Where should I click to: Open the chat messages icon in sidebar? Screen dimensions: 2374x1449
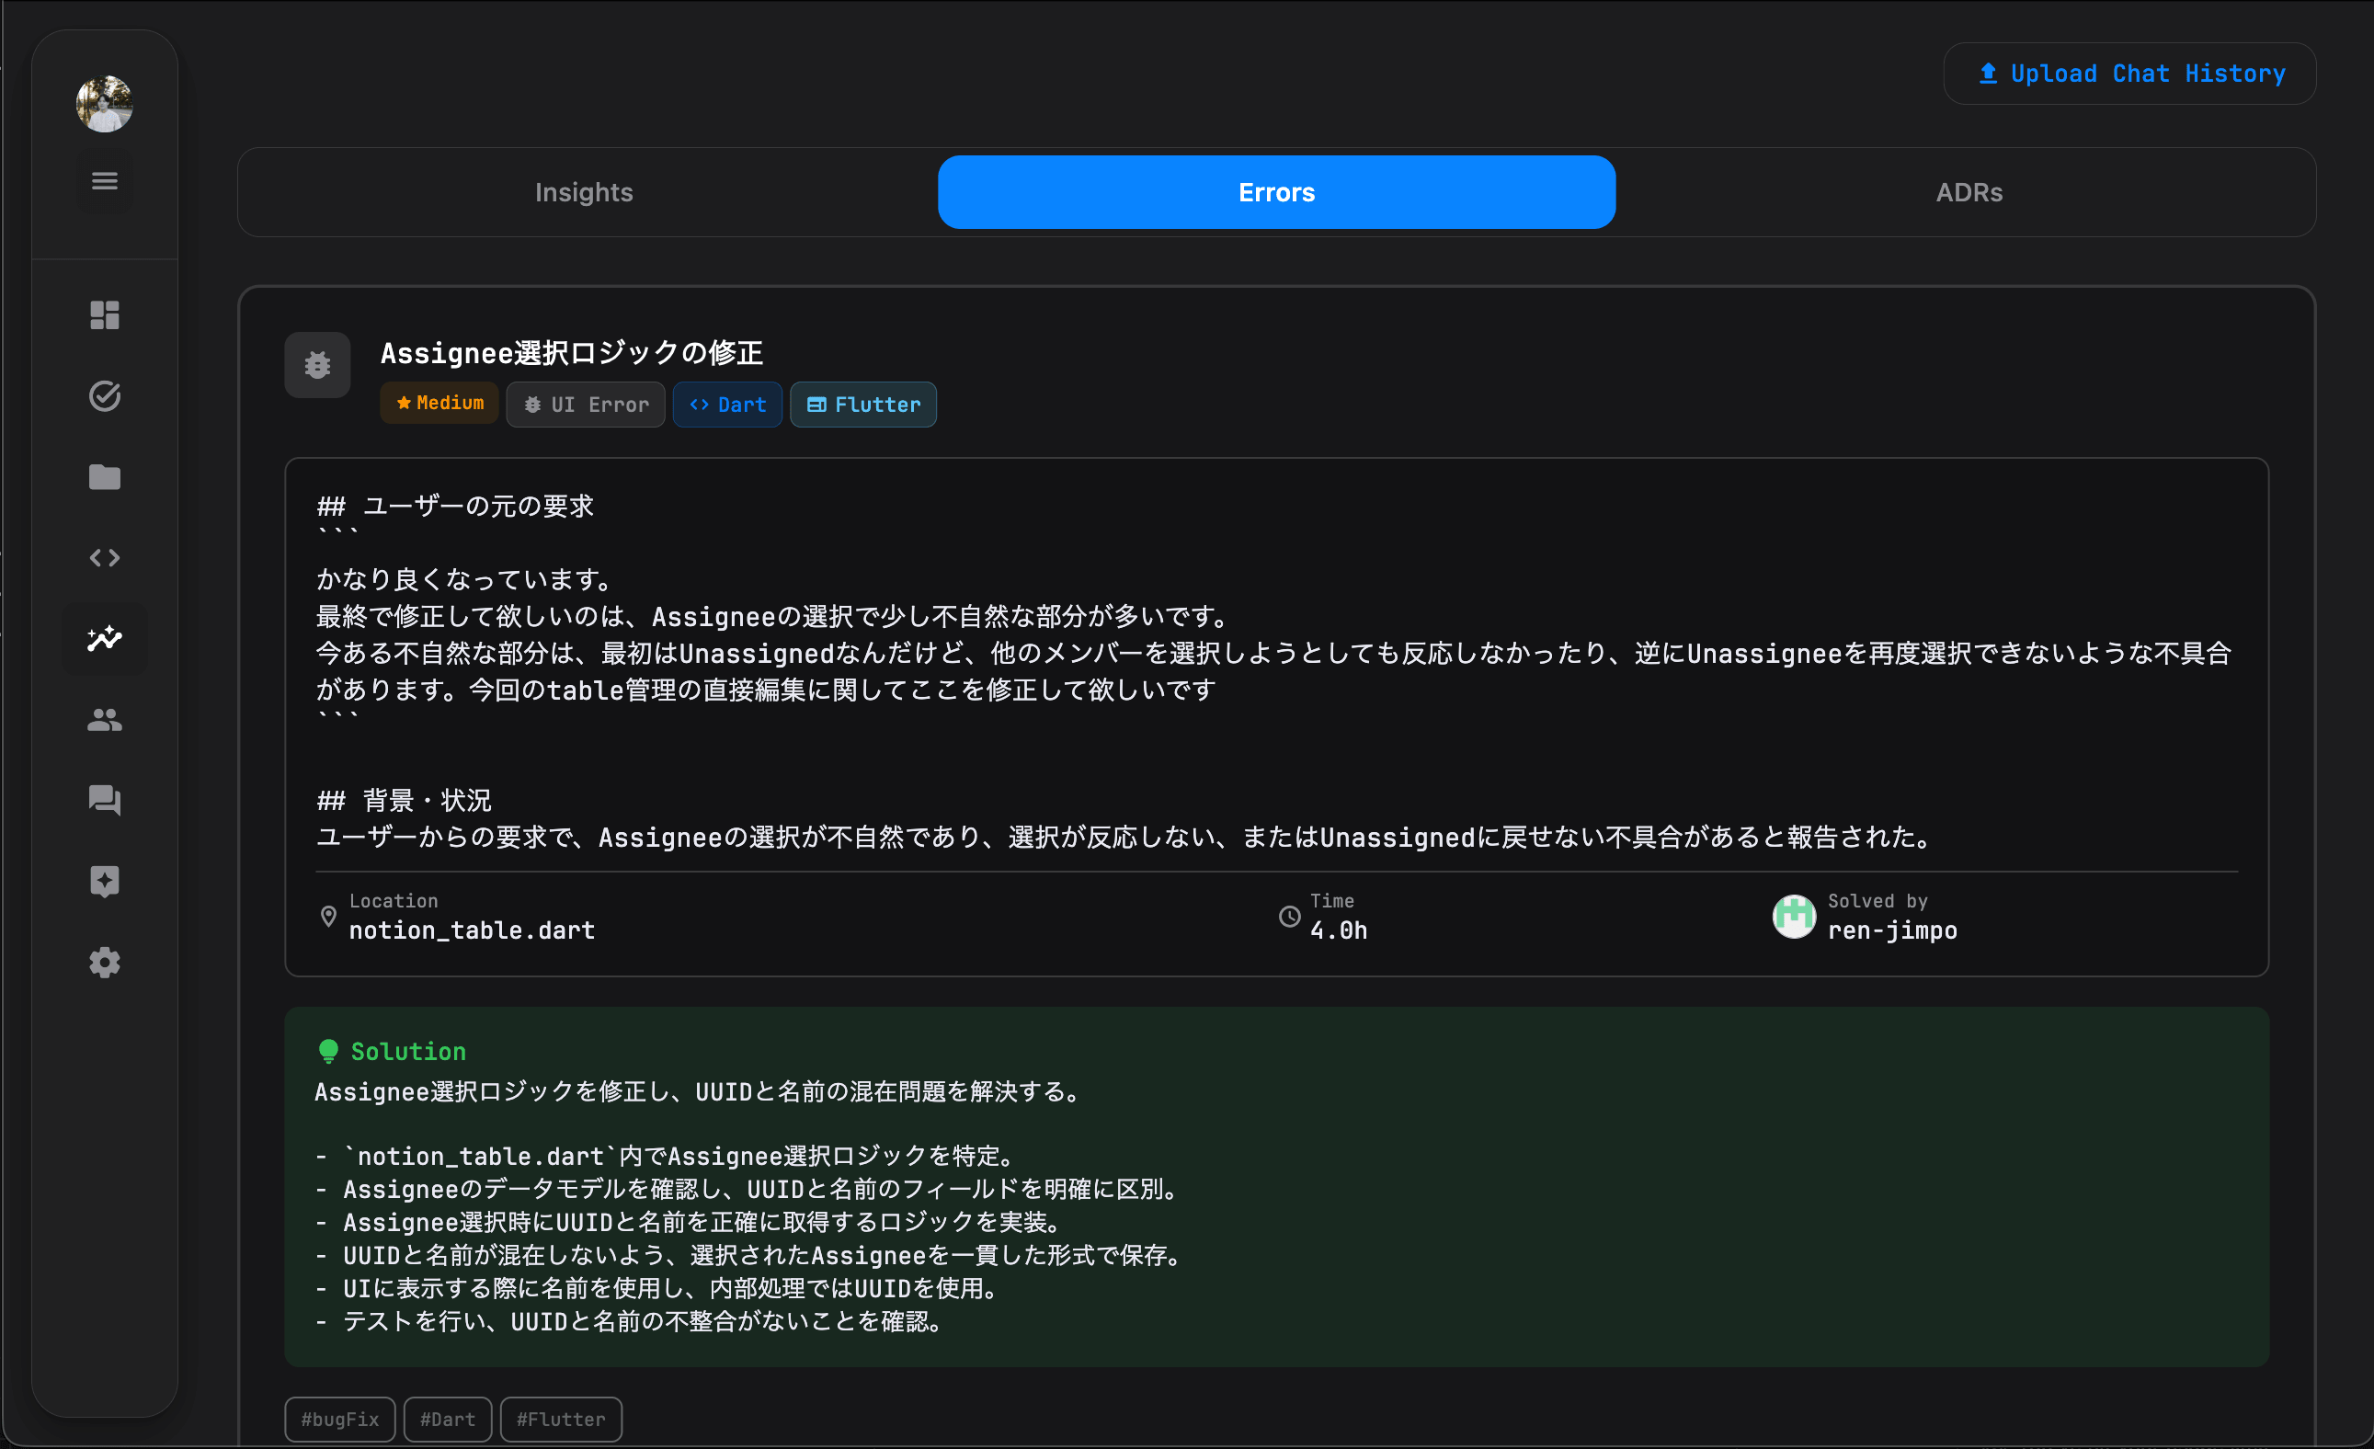(x=104, y=800)
